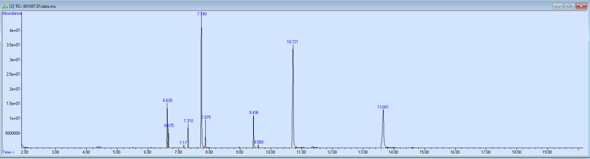Click the 2e+07 abundance tick label
The width and height of the screenshot is (590, 159).
pyautogui.click(x=14, y=89)
